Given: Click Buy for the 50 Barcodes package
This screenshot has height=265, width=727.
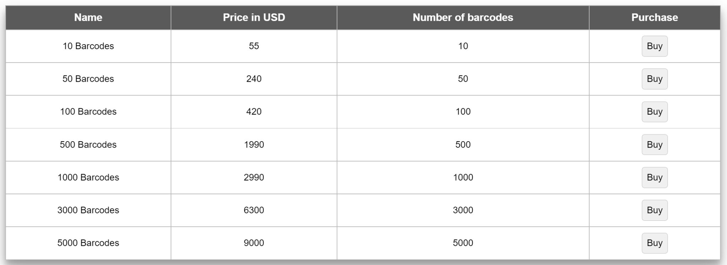Looking at the screenshot, I should click(654, 79).
